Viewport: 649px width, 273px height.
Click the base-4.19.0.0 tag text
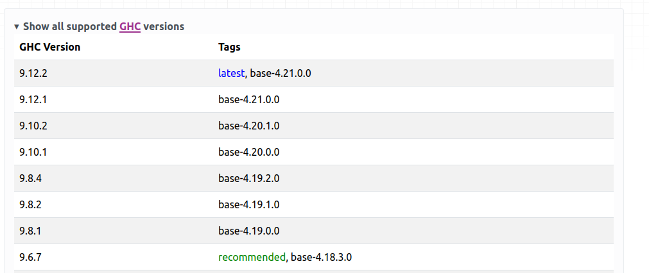pyautogui.click(x=249, y=231)
